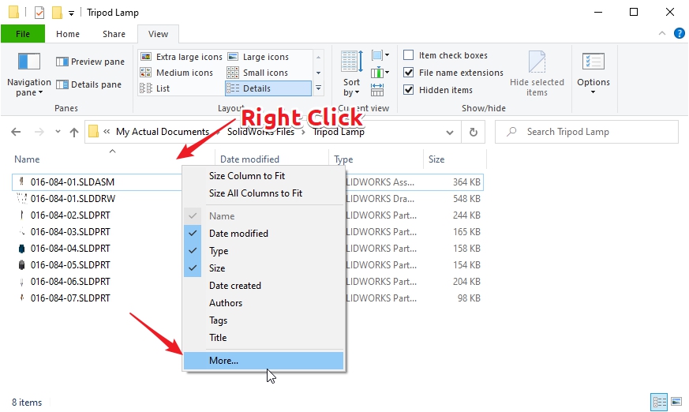Uncheck File name extensions

[409, 73]
